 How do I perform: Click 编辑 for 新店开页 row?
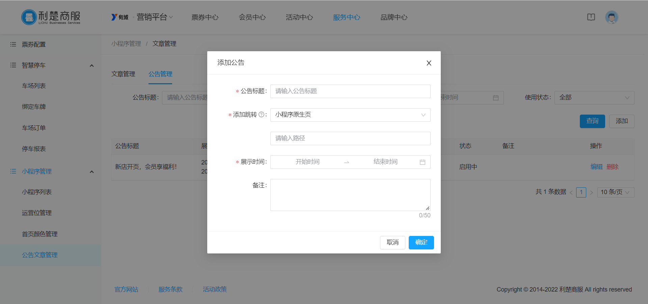coord(596,167)
